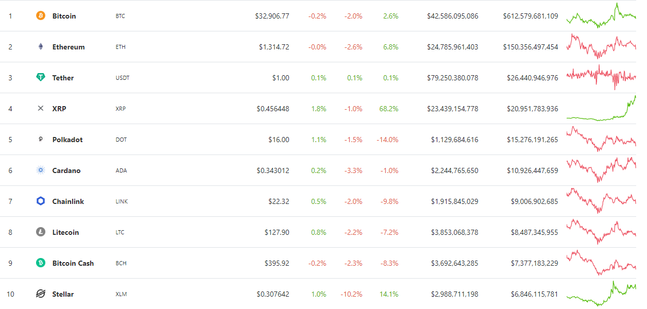This screenshot has height=309, width=647.
Task: Click Ethereum market cap $150,356,497,454
Action: pyautogui.click(x=531, y=47)
